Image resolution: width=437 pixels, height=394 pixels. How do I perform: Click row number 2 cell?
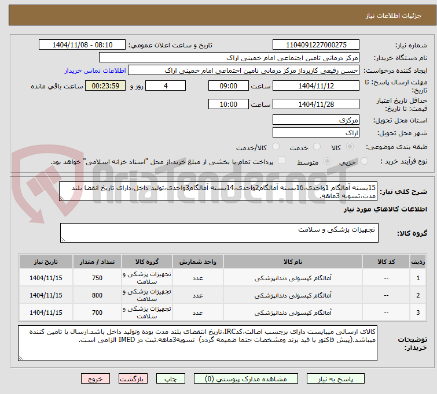pyautogui.click(x=418, y=295)
